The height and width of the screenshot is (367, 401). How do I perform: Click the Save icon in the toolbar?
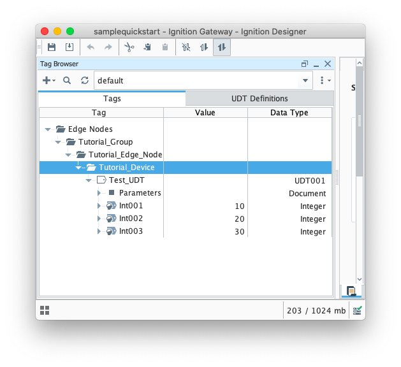click(x=52, y=47)
